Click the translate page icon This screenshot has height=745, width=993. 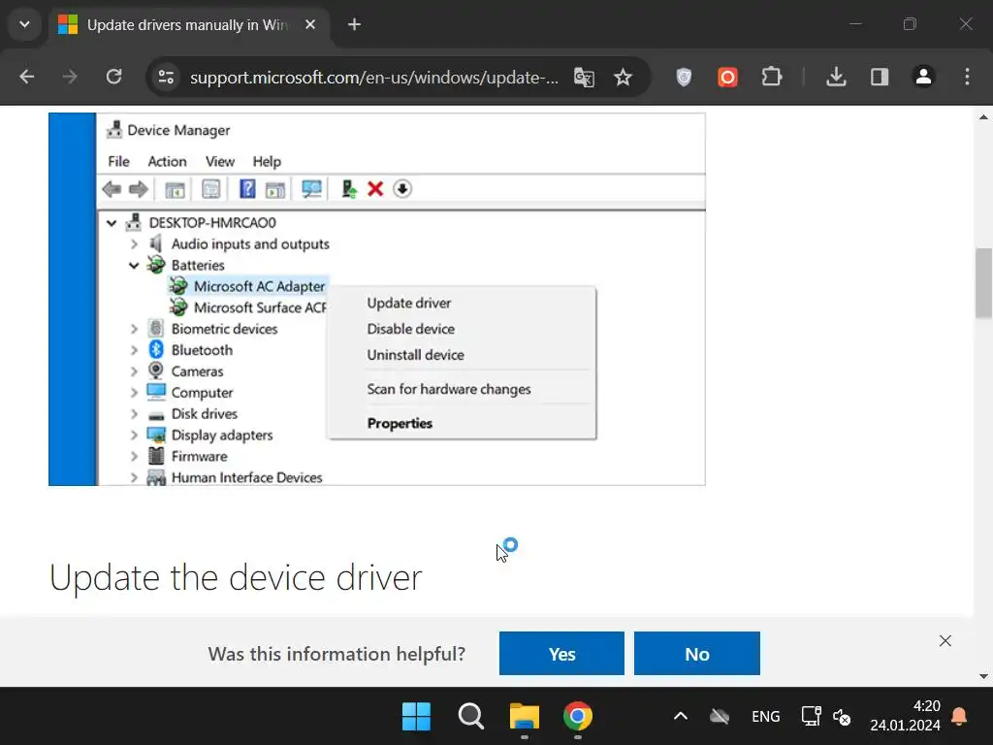[x=584, y=78]
